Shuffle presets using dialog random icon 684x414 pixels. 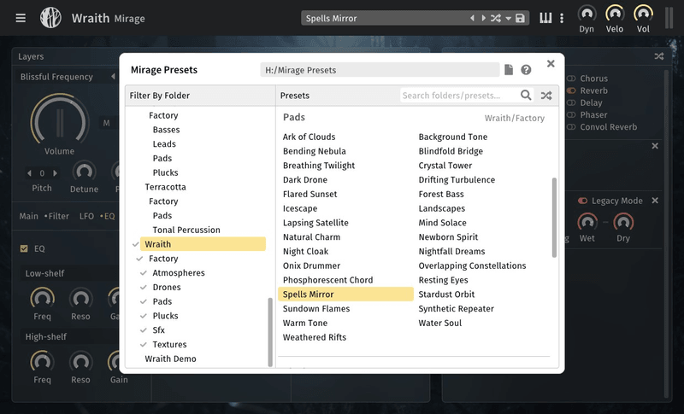(x=546, y=96)
